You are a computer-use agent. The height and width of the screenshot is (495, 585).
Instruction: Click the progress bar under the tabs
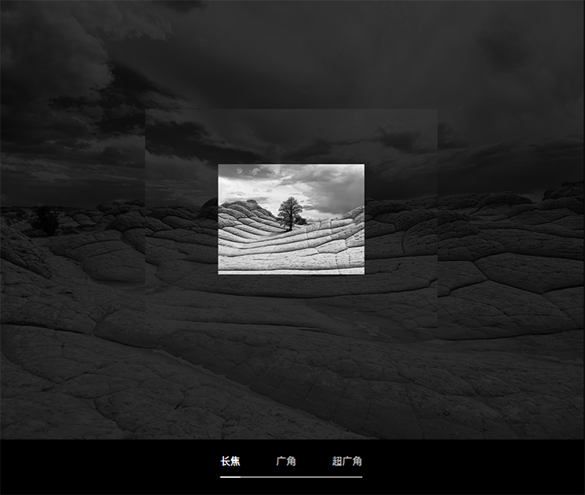point(291,477)
